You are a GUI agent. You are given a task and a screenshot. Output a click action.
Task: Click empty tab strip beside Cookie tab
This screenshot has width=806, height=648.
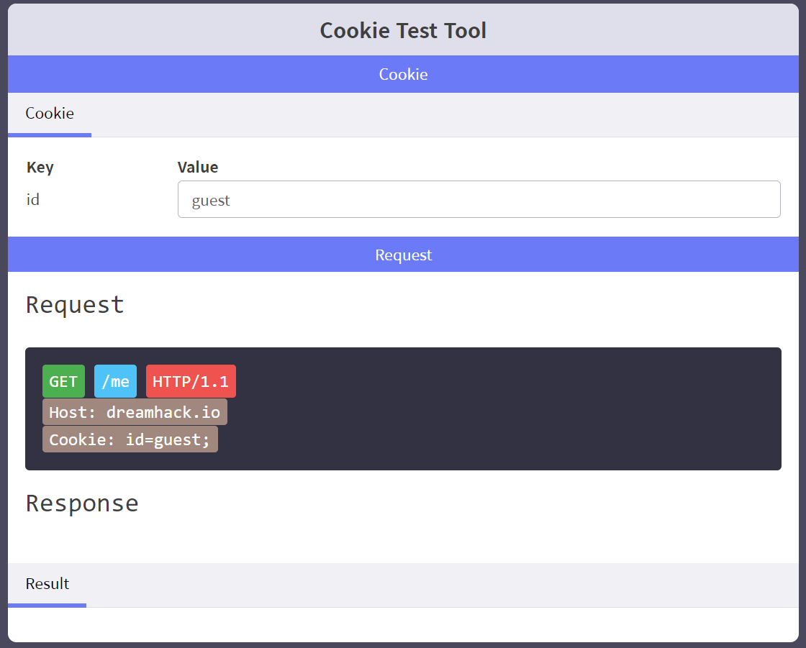point(432,114)
